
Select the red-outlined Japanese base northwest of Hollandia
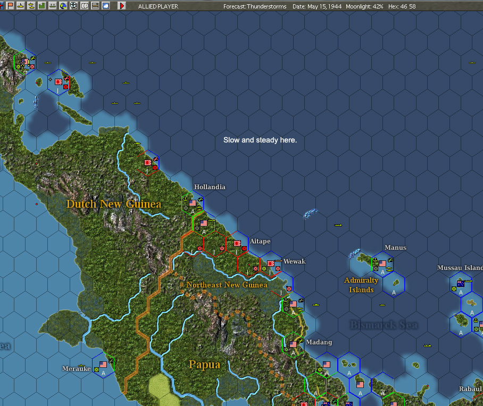click(x=148, y=163)
